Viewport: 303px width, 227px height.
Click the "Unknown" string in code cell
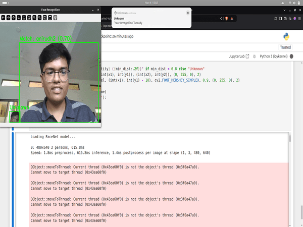[x=196, y=69]
